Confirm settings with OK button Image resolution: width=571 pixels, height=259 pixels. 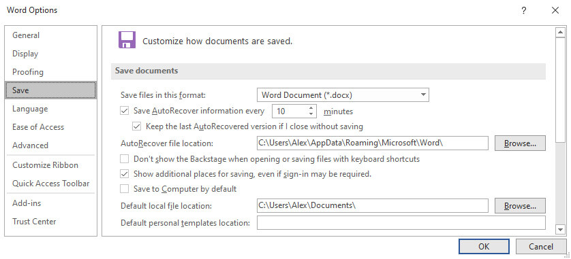click(x=484, y=247)
